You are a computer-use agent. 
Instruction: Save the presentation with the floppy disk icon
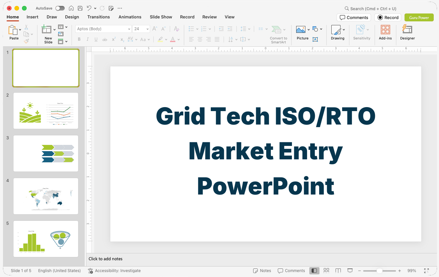point(80,8)
